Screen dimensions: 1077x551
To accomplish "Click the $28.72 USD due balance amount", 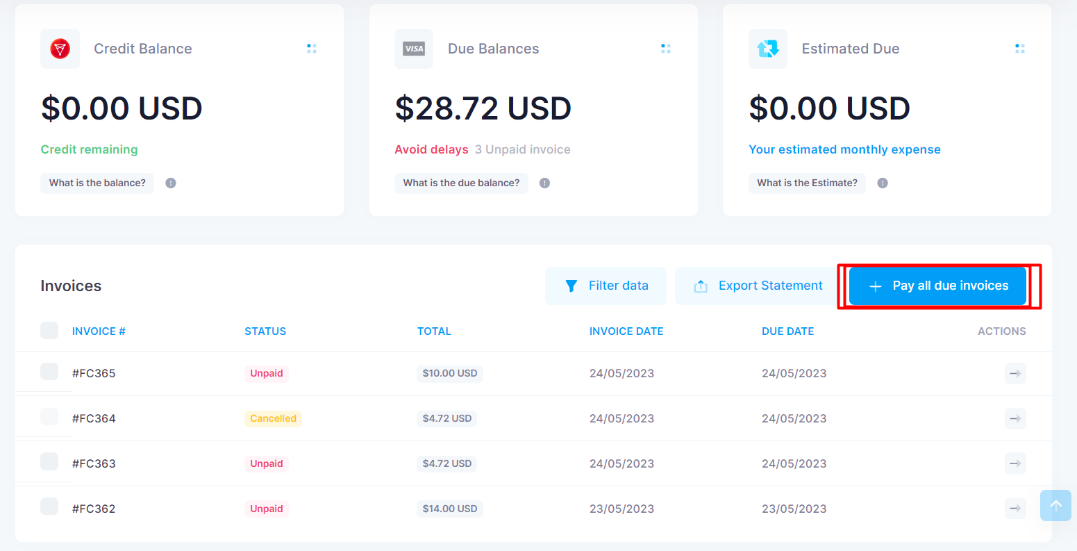I will pyautogui.click(x=483, y=108).
